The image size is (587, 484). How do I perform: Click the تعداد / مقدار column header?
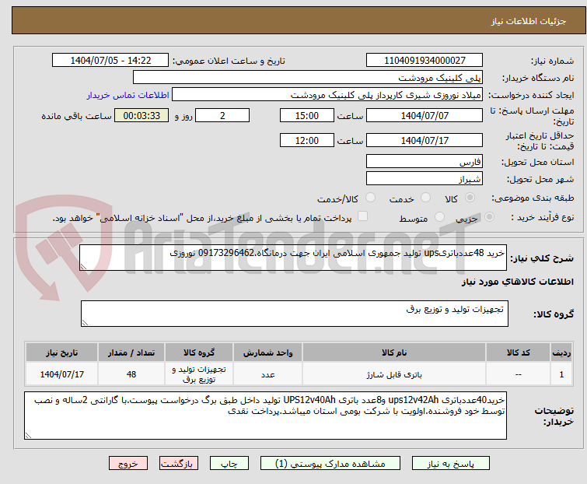tap(131, 352)
